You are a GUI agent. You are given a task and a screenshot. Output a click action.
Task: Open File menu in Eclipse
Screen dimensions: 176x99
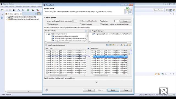(x=2, y=7)
